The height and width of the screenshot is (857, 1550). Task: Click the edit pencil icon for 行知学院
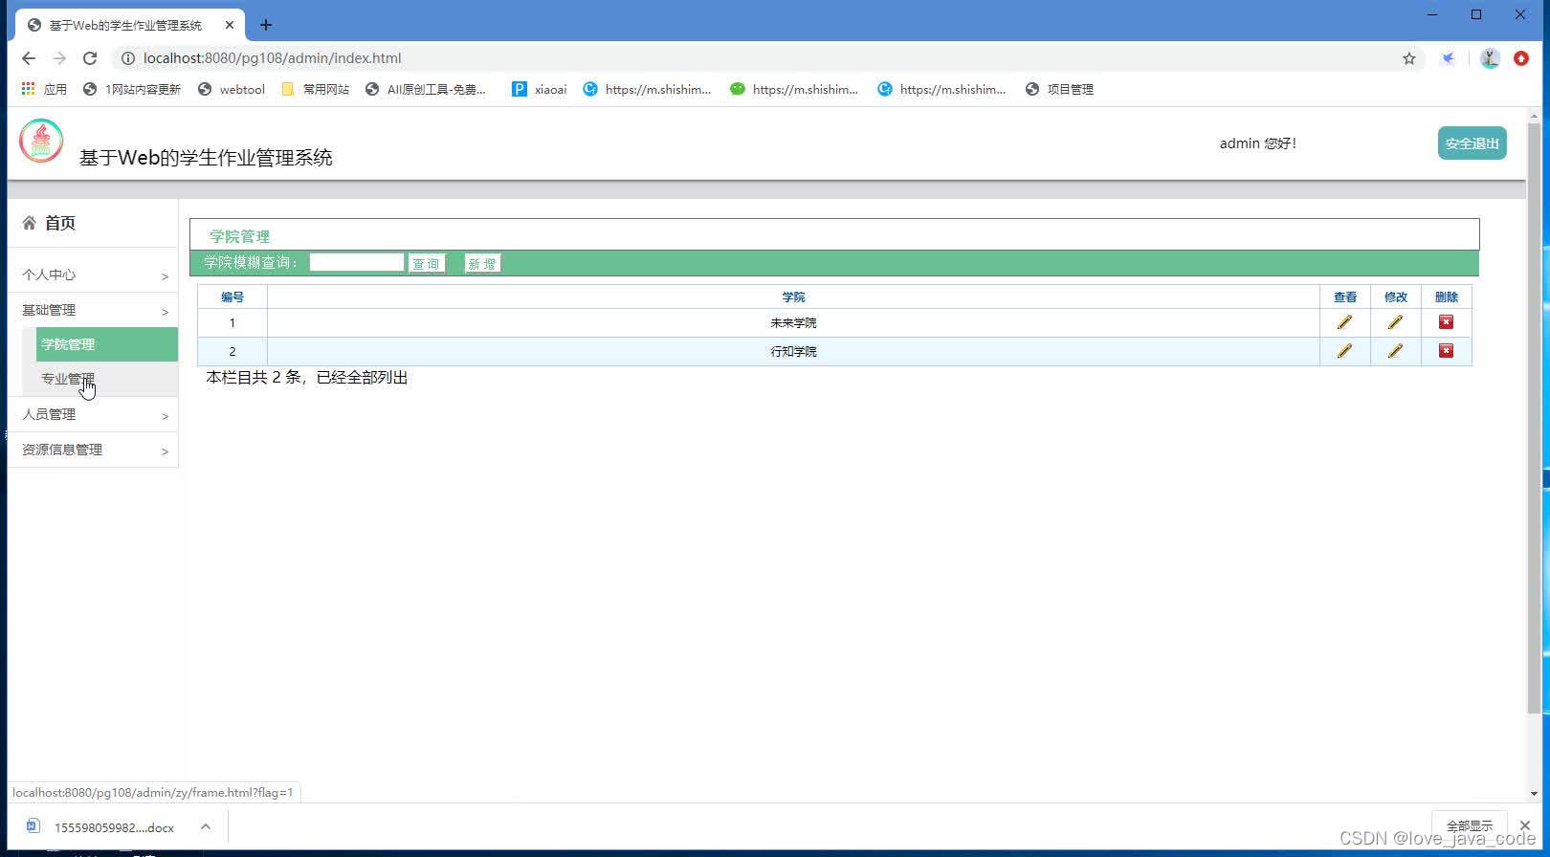1395,351
